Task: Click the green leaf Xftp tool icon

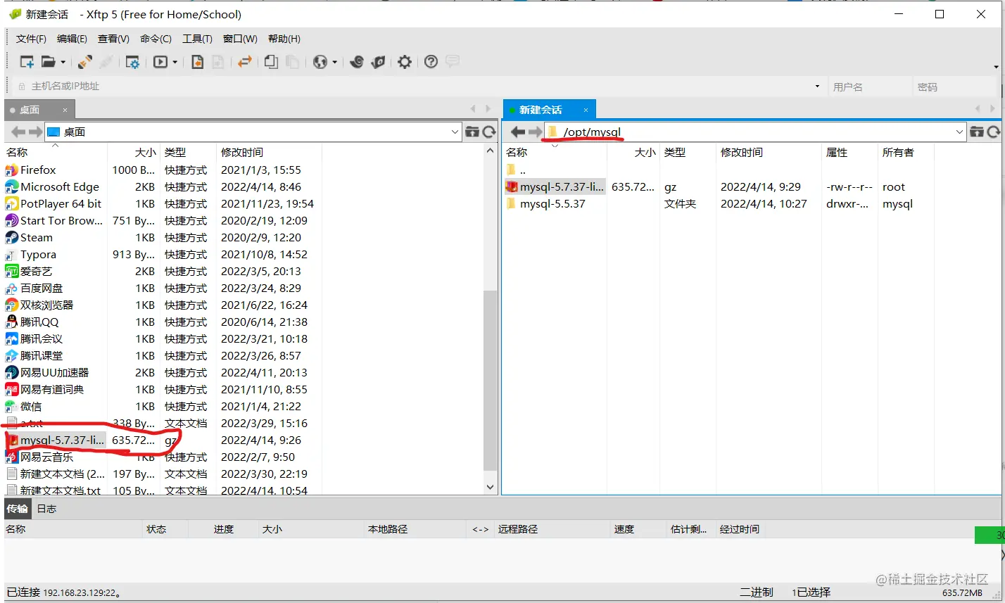Action: 378,62
